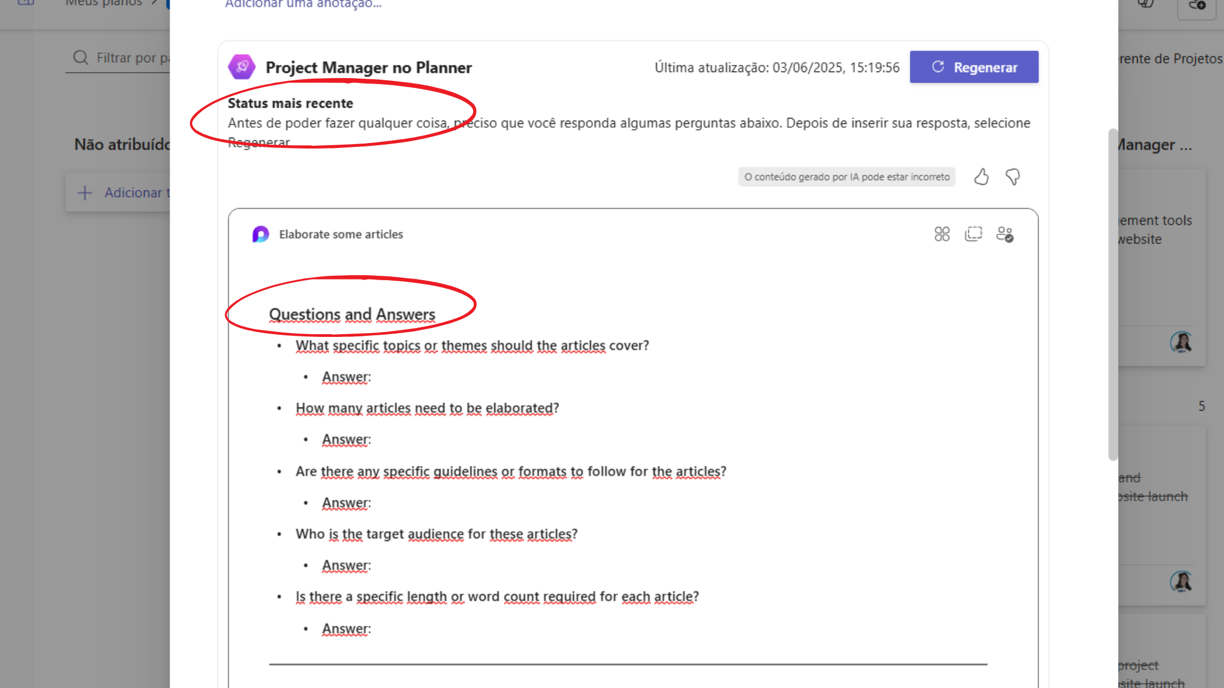Click the Answer line under guidelines question
Image resolution: width=1224 pixels, height=688 pixels.
click(346, 503)
